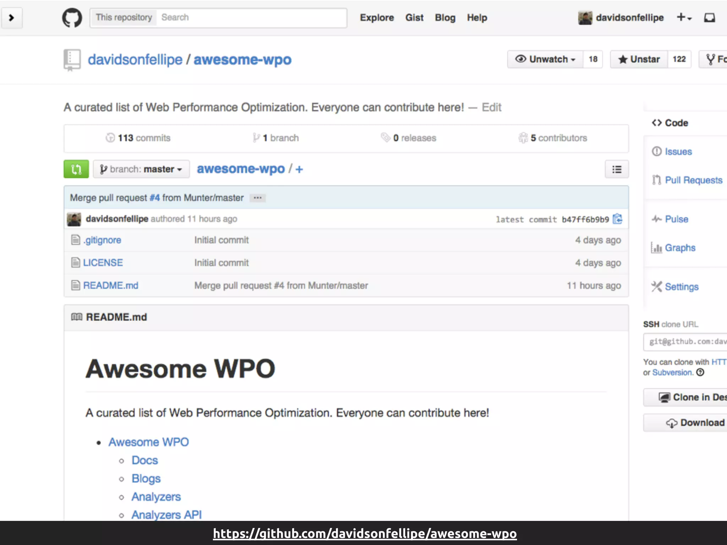The width and height of the screenshot is (727, 545).
Task: Open the LICENSE file
Action: [x=103, y=263]
